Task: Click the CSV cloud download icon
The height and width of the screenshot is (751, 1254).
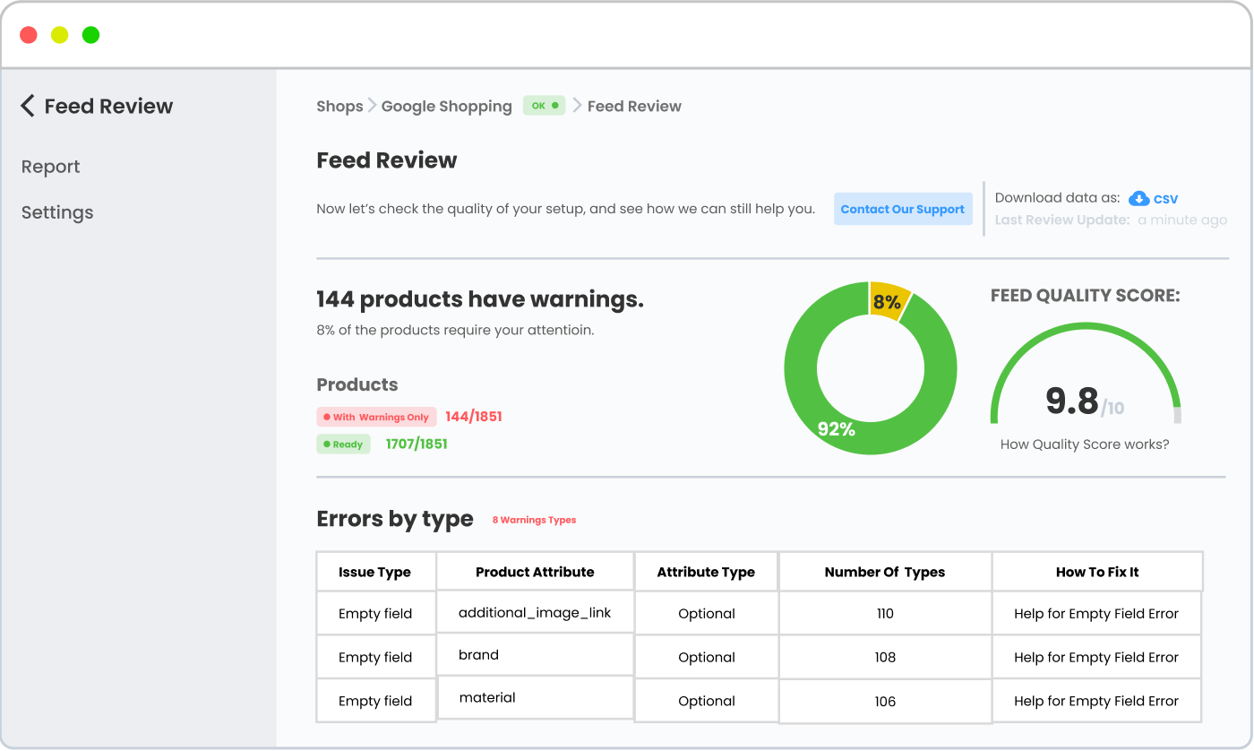Action: pos(1138,199)
